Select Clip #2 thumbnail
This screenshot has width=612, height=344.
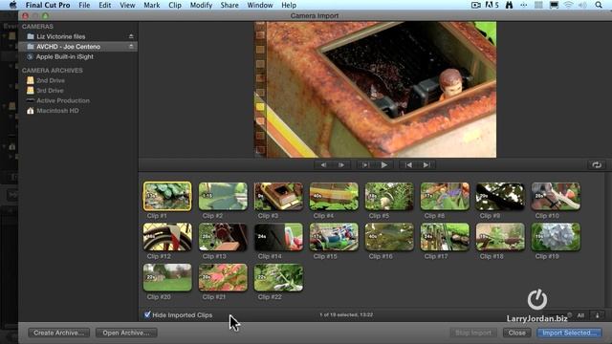coord(223,196)
